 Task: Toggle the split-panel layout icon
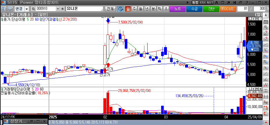pyautogui.click(x=4, y=9)
